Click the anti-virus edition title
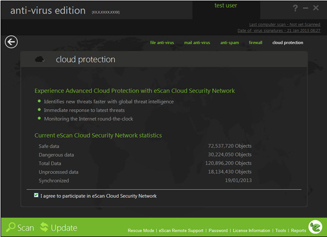The height and width of the screenshot is (237, 327). click(x=48, y=10)
